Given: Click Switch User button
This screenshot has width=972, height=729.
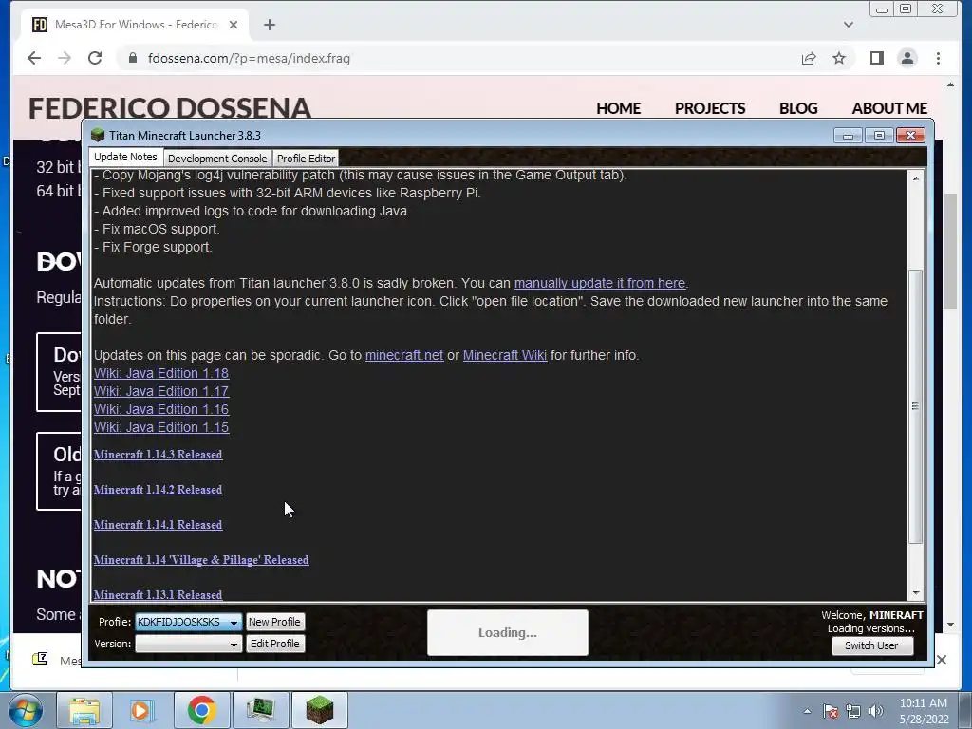Looking at the screenshot, I should [871, 645].
